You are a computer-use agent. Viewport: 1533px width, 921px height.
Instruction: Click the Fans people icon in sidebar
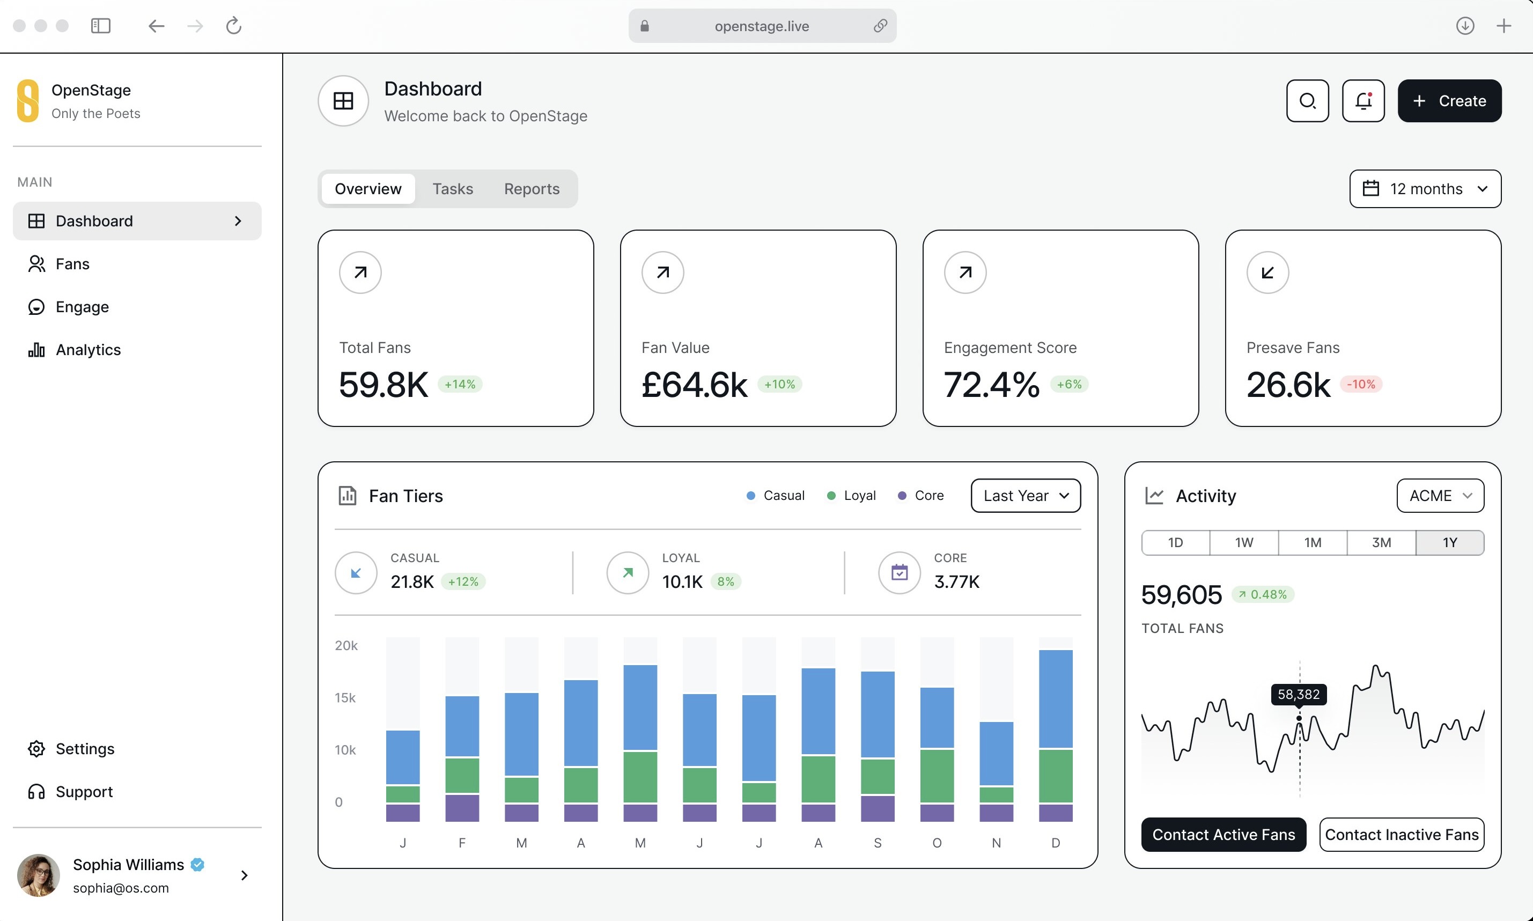[x=36, y=264]
